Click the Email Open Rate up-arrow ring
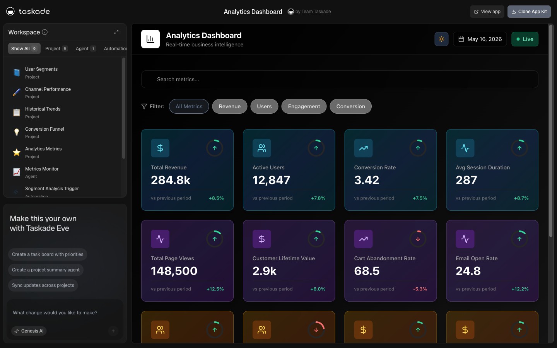 coord(519,239)
